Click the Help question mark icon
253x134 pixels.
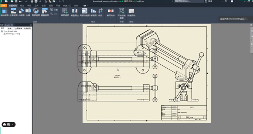click(232, 1)
